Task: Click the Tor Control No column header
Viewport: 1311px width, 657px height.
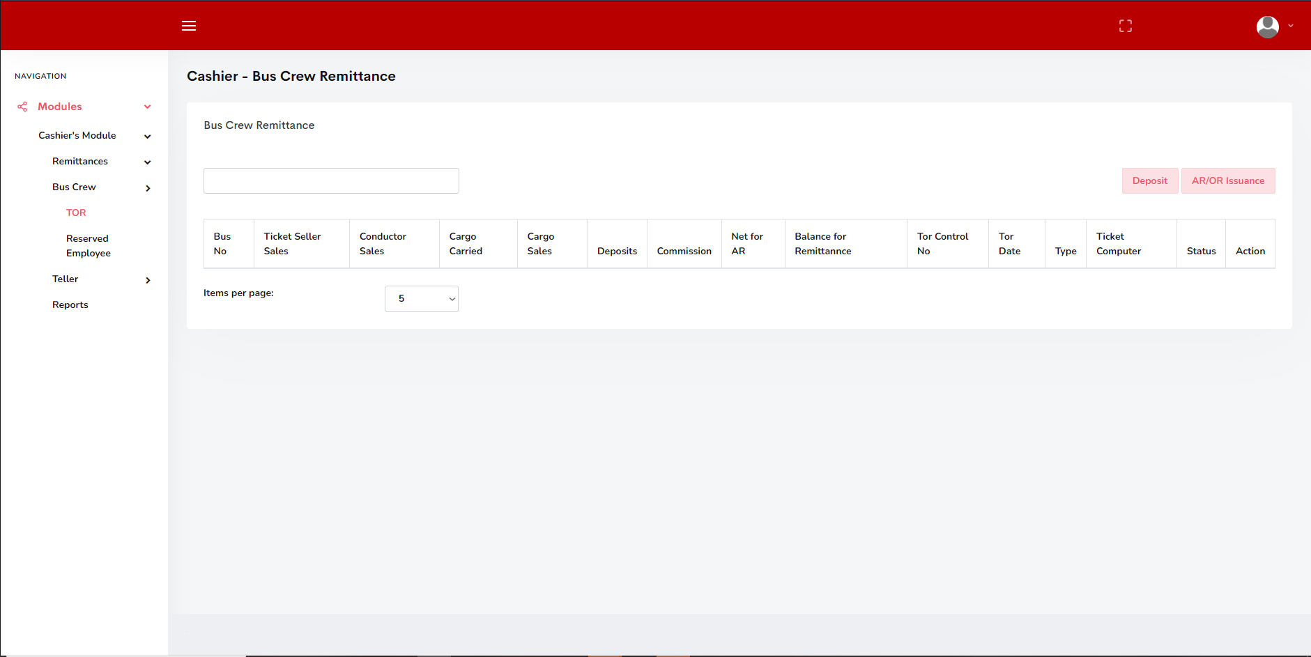Action: coord(942,244)
